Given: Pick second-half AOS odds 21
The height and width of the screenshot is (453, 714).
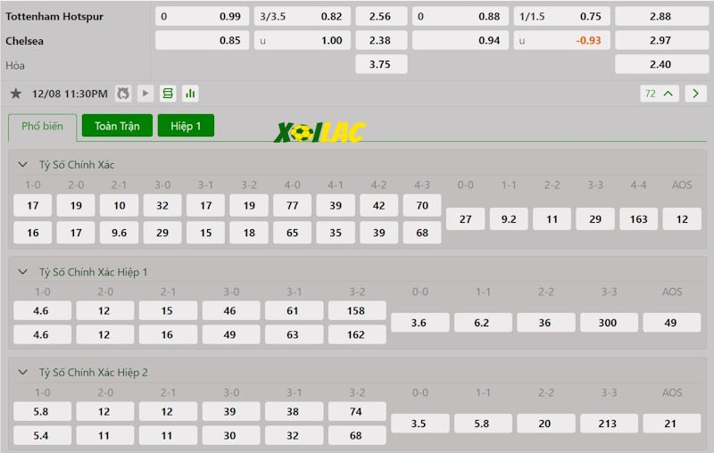Looking at the screenshot, I should 672,424.
